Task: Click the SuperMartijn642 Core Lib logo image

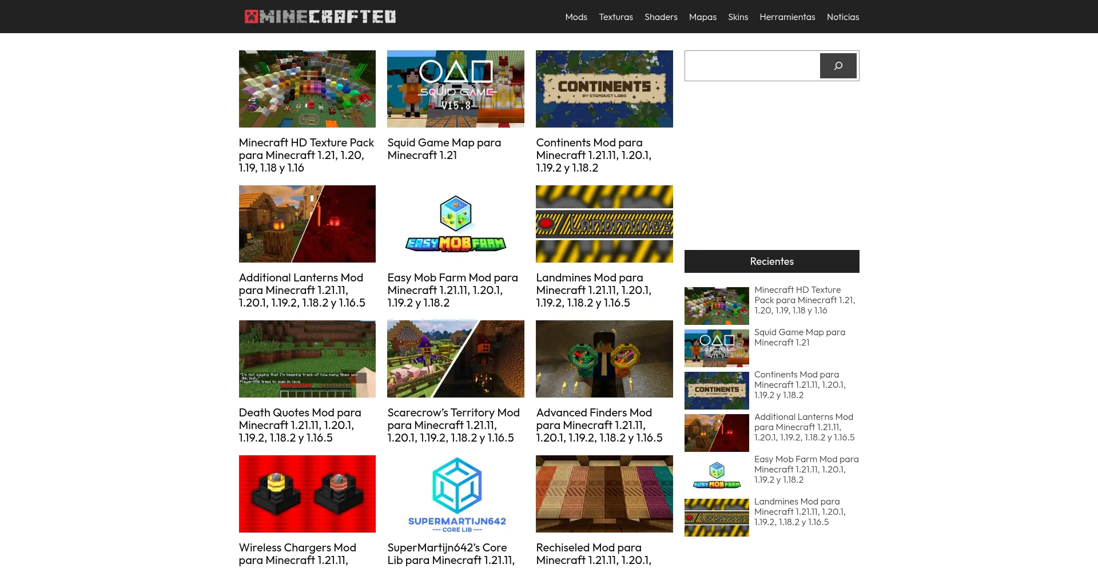Action: pyautogui.click(x=455, y=493)
